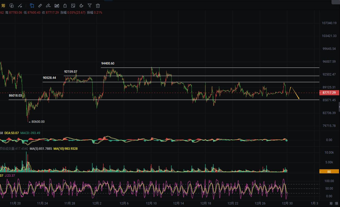Click the highlighted blue bookmark drawing icon
Image resolution: width=340 pixels, height=207 pixels.
32,6
